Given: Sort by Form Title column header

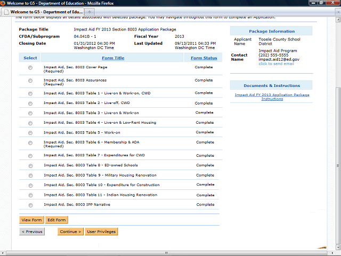Looking at the screenshot, I should 113,58.
